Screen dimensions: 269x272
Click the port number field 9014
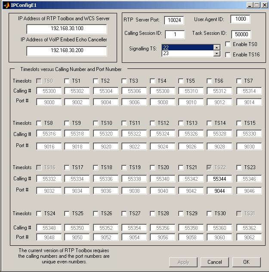(249, 102)
